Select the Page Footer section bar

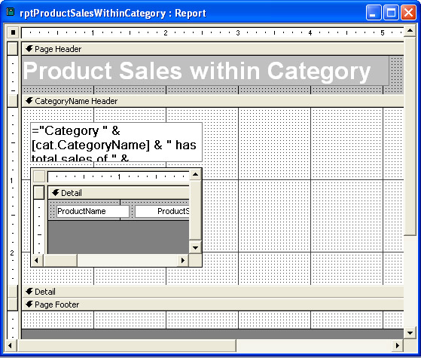pos(212,304)
